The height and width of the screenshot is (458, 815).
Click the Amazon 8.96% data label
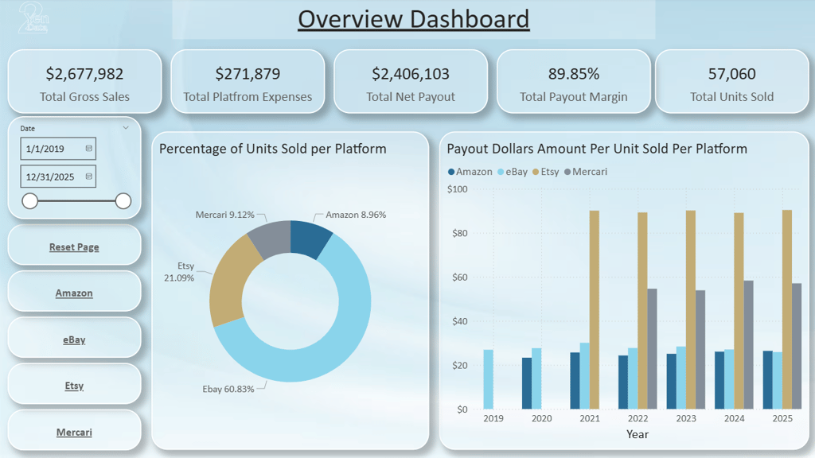click(356, 215)
